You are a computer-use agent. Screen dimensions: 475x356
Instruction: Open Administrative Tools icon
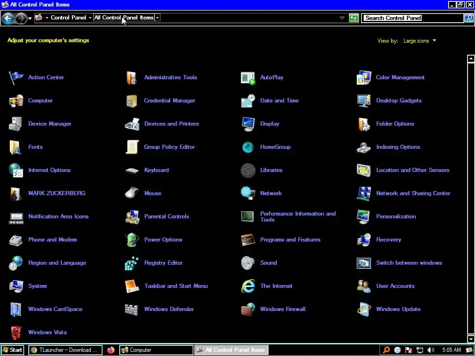tap(132, 77)
